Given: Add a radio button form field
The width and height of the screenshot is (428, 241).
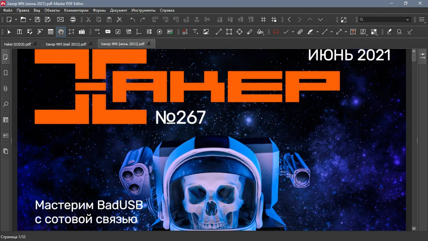Looking at the screenshot, I should [160, 32].
